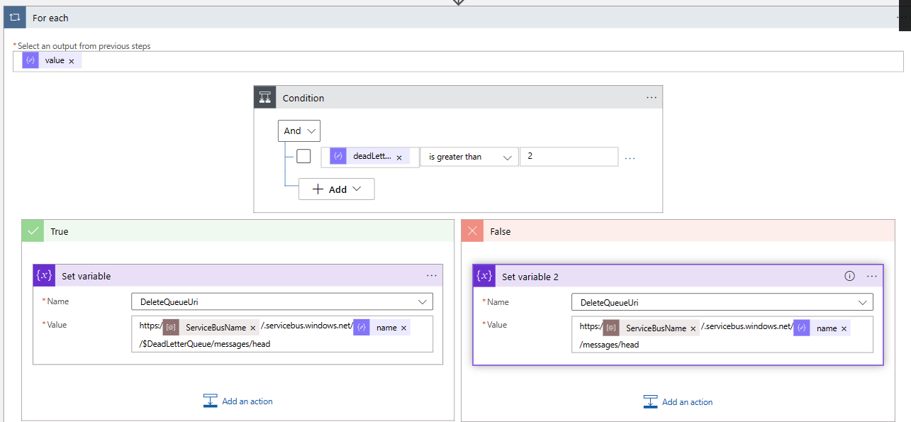The height and width of the screenshot is (422, 911).
Task: Click the Set variable 2 {x} icon
Action: (484, 275)
